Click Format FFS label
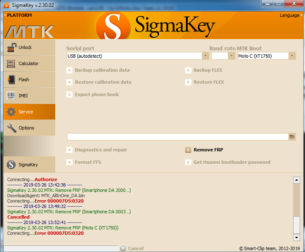The width and height of the screenshot is (305, 252). (88, 162)
